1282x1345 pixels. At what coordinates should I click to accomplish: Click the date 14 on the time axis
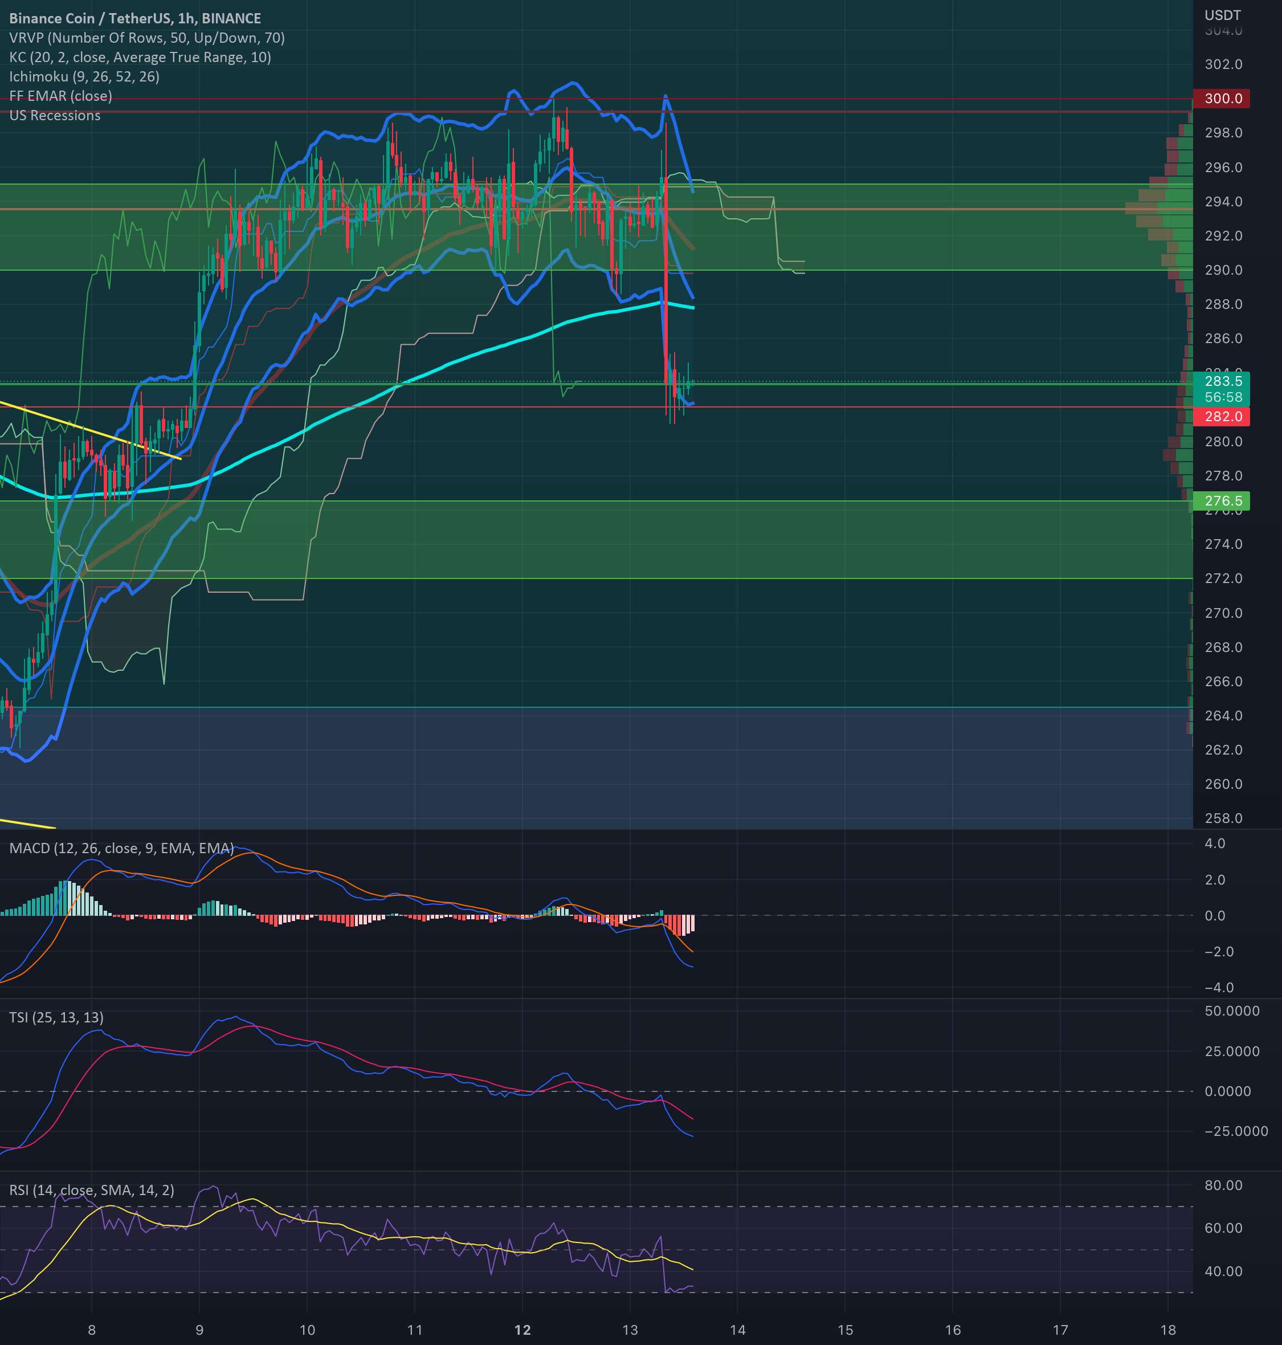737,1330
